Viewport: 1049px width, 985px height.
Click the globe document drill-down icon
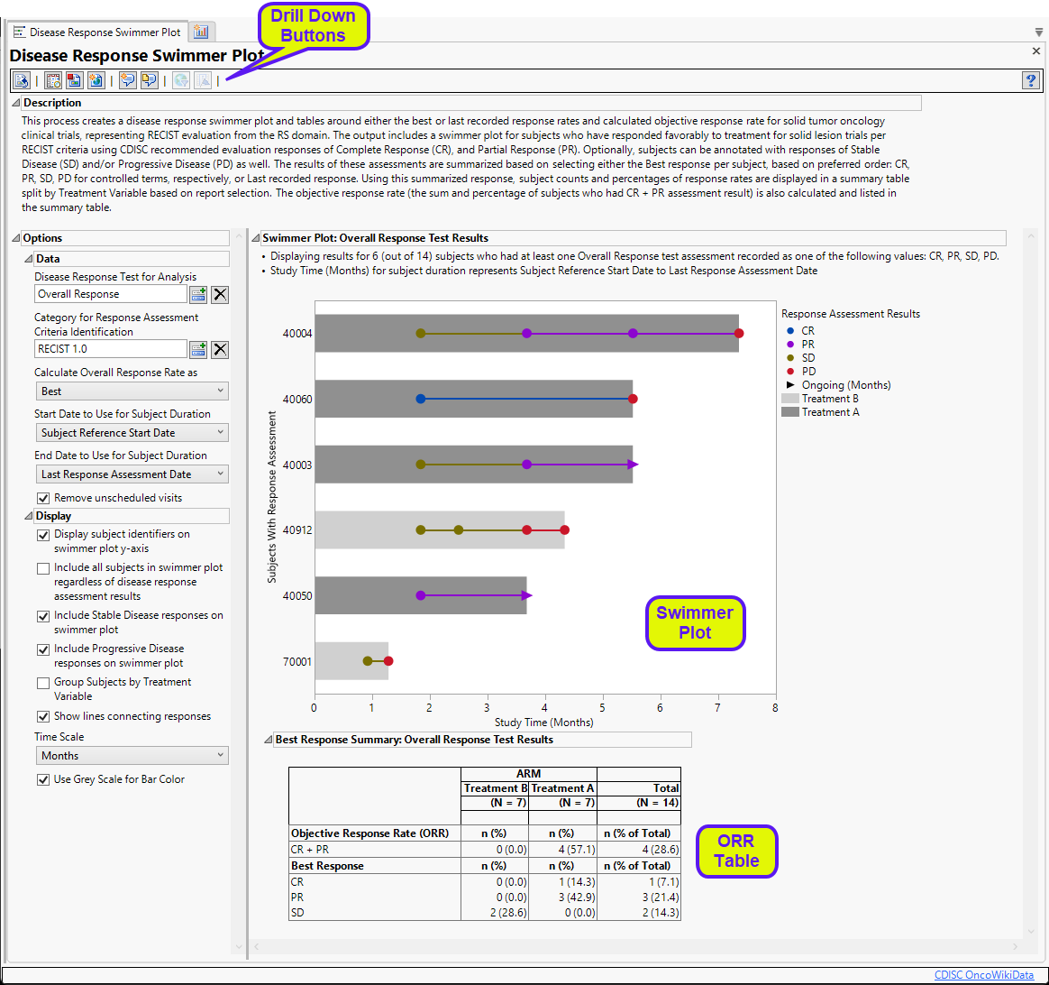coord(96,81)
